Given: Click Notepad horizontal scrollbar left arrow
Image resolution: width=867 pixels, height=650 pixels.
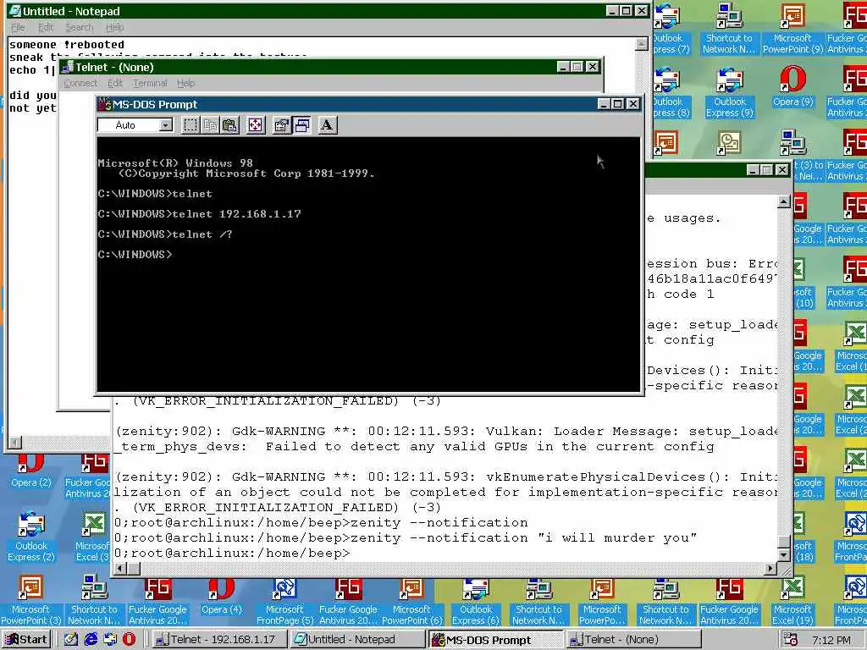Looking at the screenshot, I should click(15, 442).
